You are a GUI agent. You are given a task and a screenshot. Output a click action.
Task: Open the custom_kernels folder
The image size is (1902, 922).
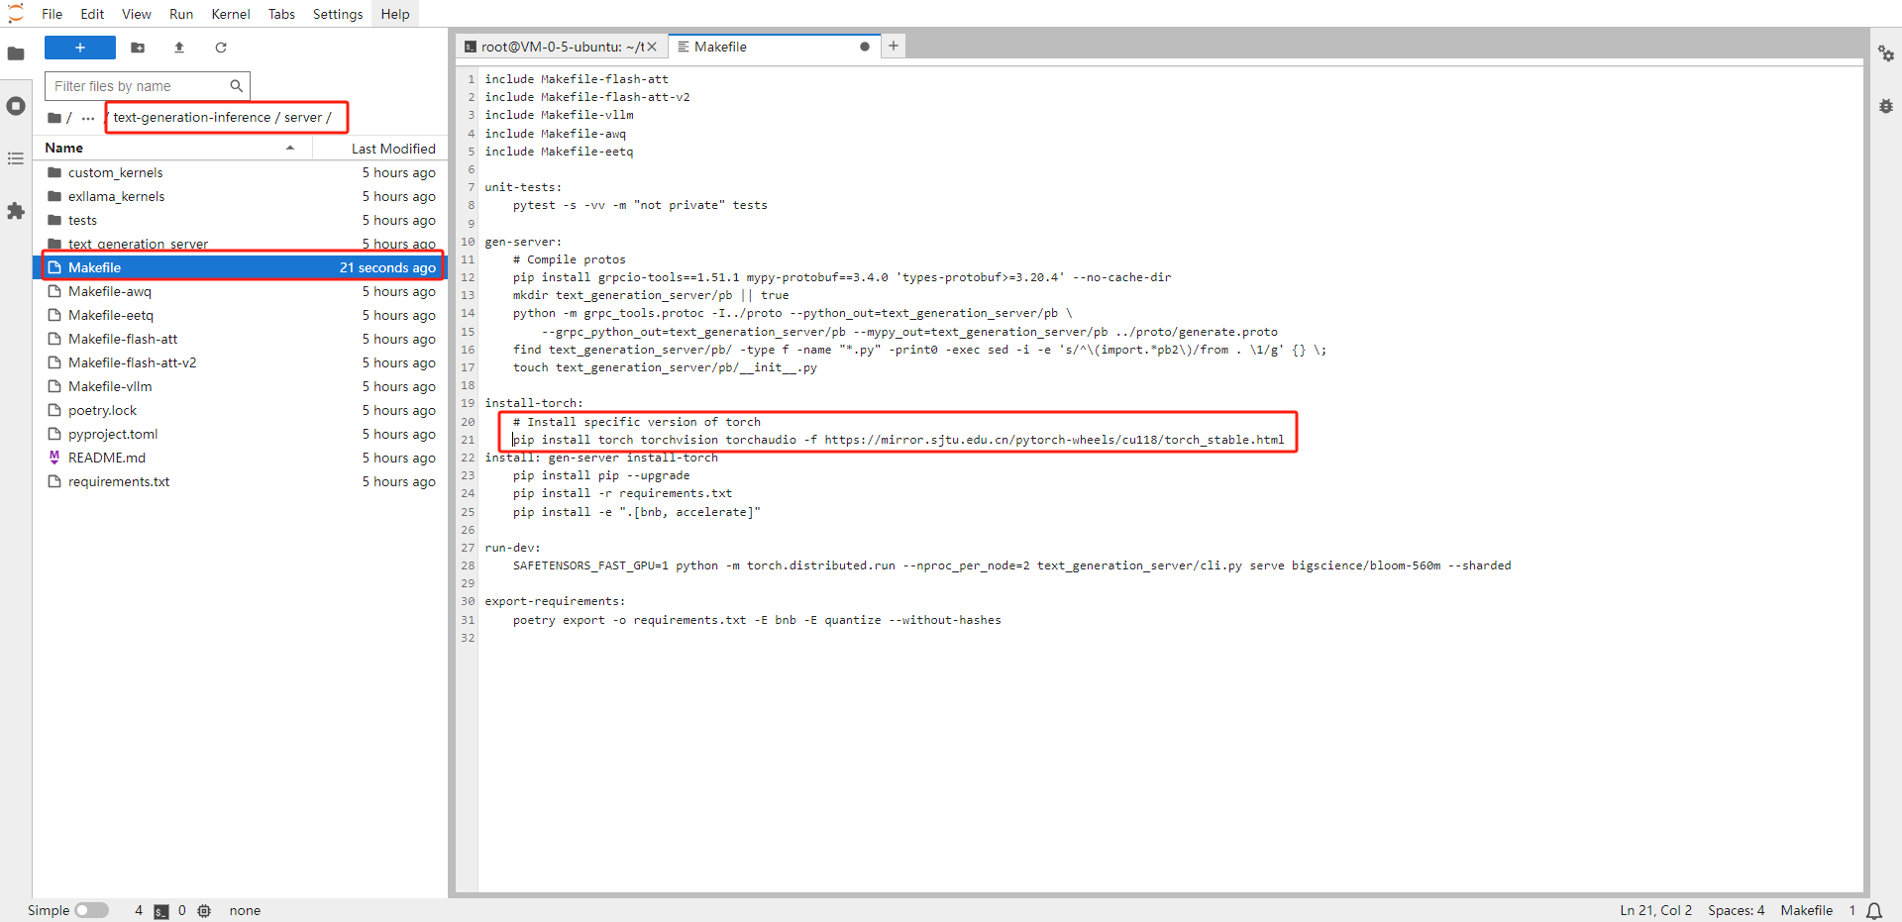tap(241, 172)
